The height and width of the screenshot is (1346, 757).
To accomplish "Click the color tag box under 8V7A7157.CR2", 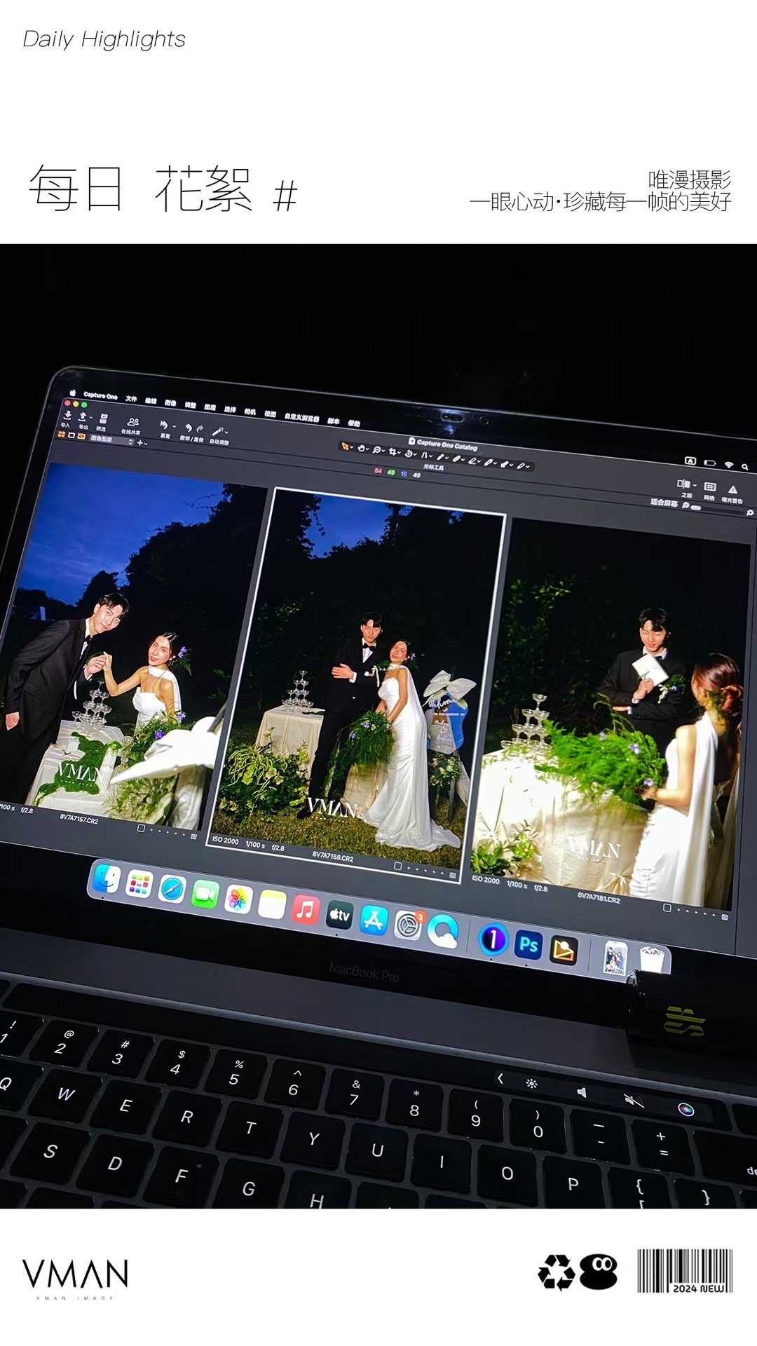I will [141, 828].
